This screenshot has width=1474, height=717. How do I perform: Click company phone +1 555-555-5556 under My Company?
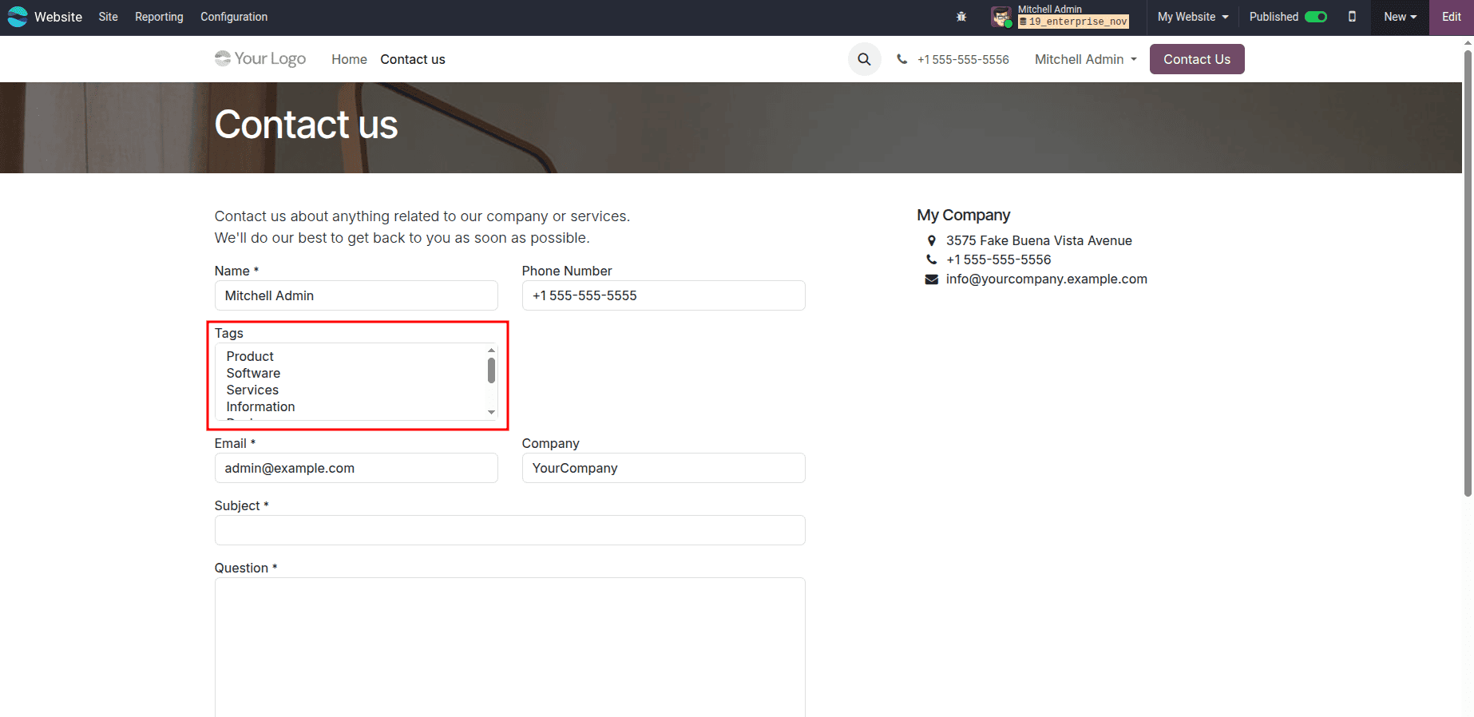pyautogui.click(x=998, y=259)
